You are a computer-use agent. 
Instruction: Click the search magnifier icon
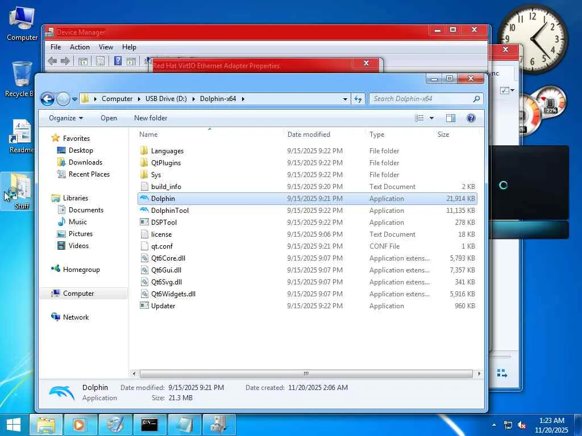(x=477, y=99)
